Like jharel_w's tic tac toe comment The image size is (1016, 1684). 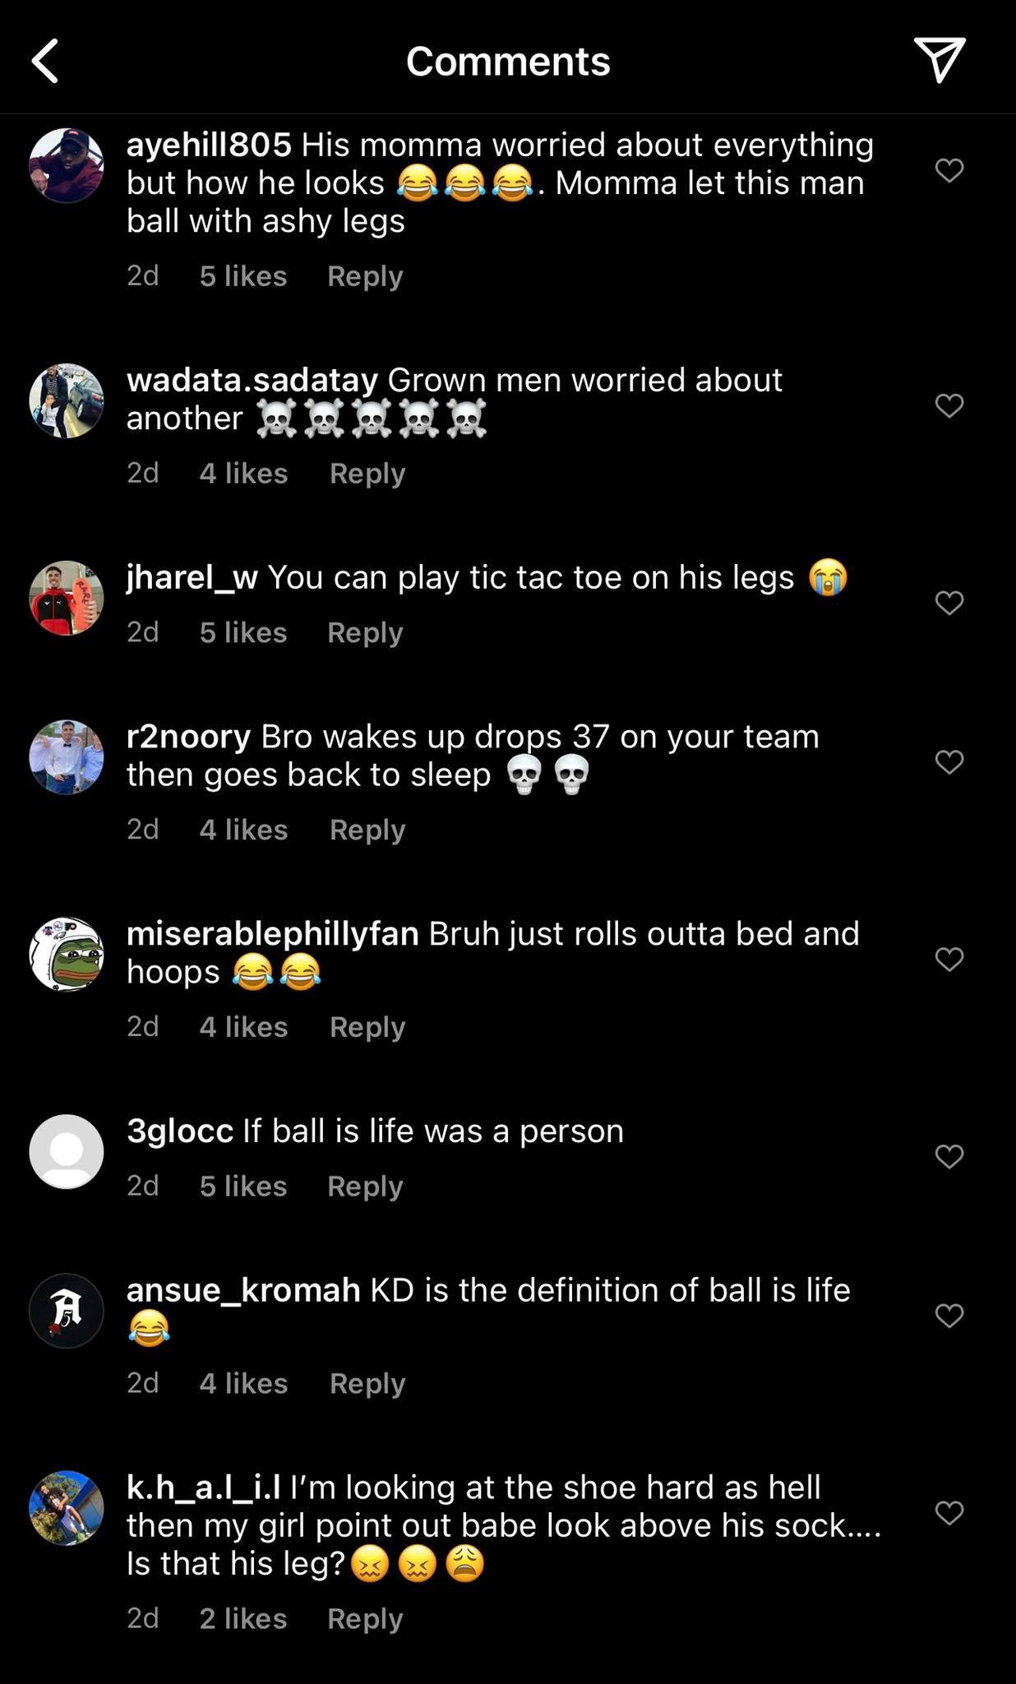tap(949, 603)
